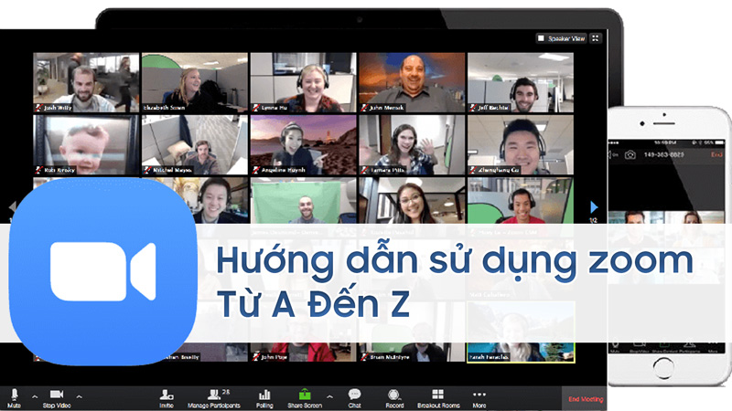Select the baby video tile
732x411 pixels.
point(86,145)
